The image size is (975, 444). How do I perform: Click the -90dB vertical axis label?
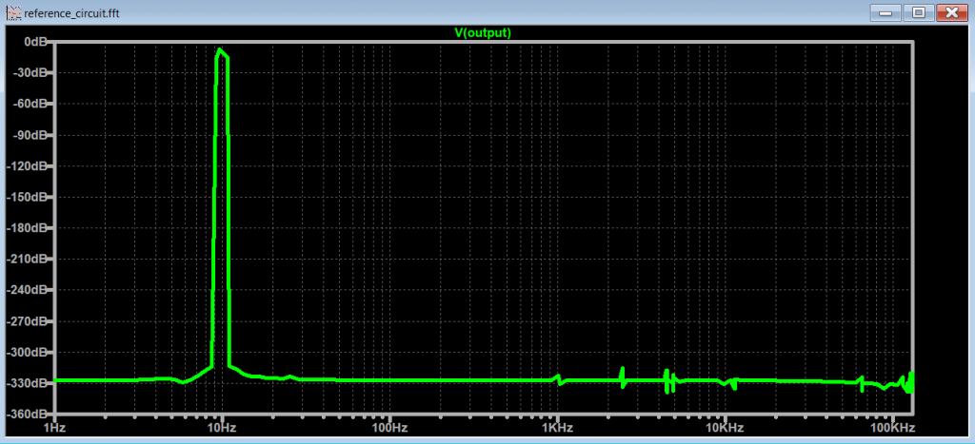pyautogui.click(x=31, y=135)
